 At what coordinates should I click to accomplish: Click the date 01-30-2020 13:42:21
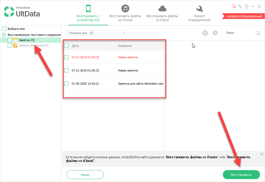click(x=85, y=84)
